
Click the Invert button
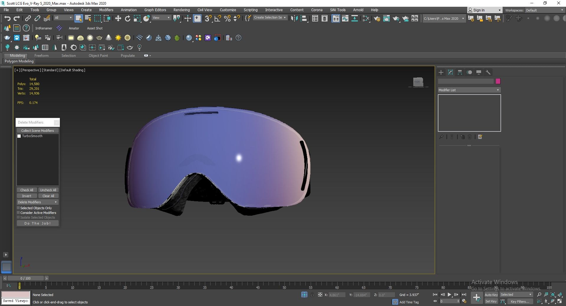27,196
